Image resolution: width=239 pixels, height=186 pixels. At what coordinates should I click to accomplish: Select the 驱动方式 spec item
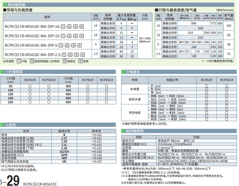(x=128, y=141)
